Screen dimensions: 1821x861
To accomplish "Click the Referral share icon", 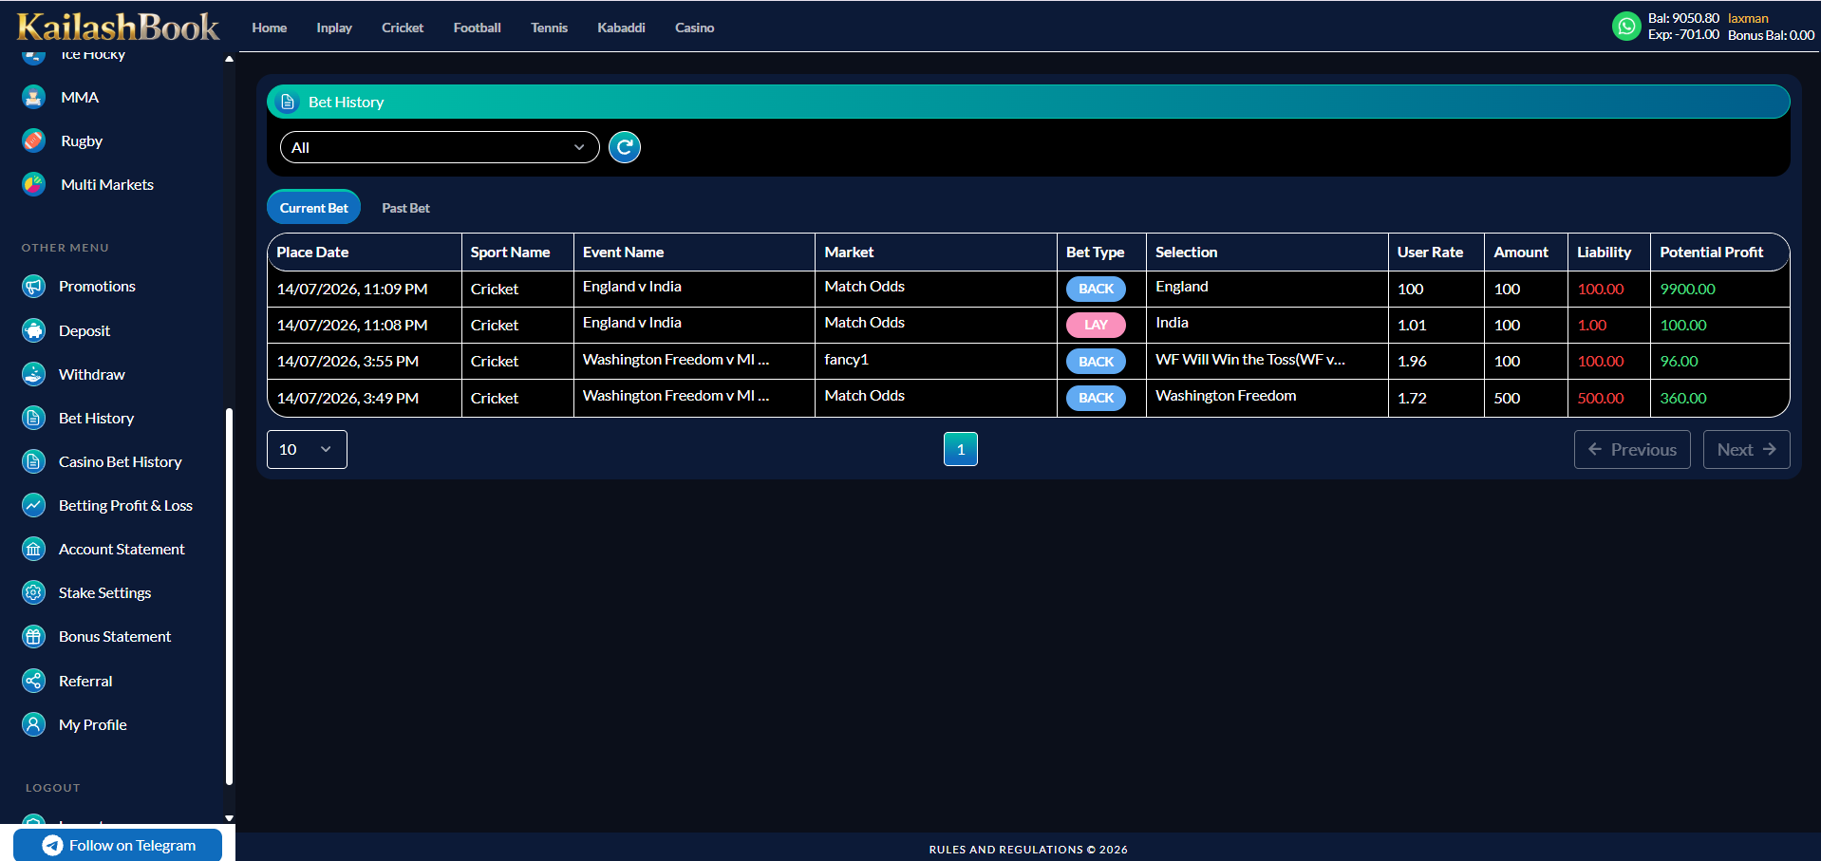I will click(x=34, y=681).
